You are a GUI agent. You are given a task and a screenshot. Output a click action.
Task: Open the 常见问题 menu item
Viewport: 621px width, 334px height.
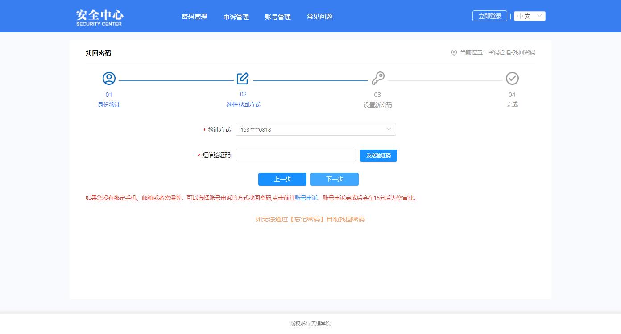coord(319,17)
